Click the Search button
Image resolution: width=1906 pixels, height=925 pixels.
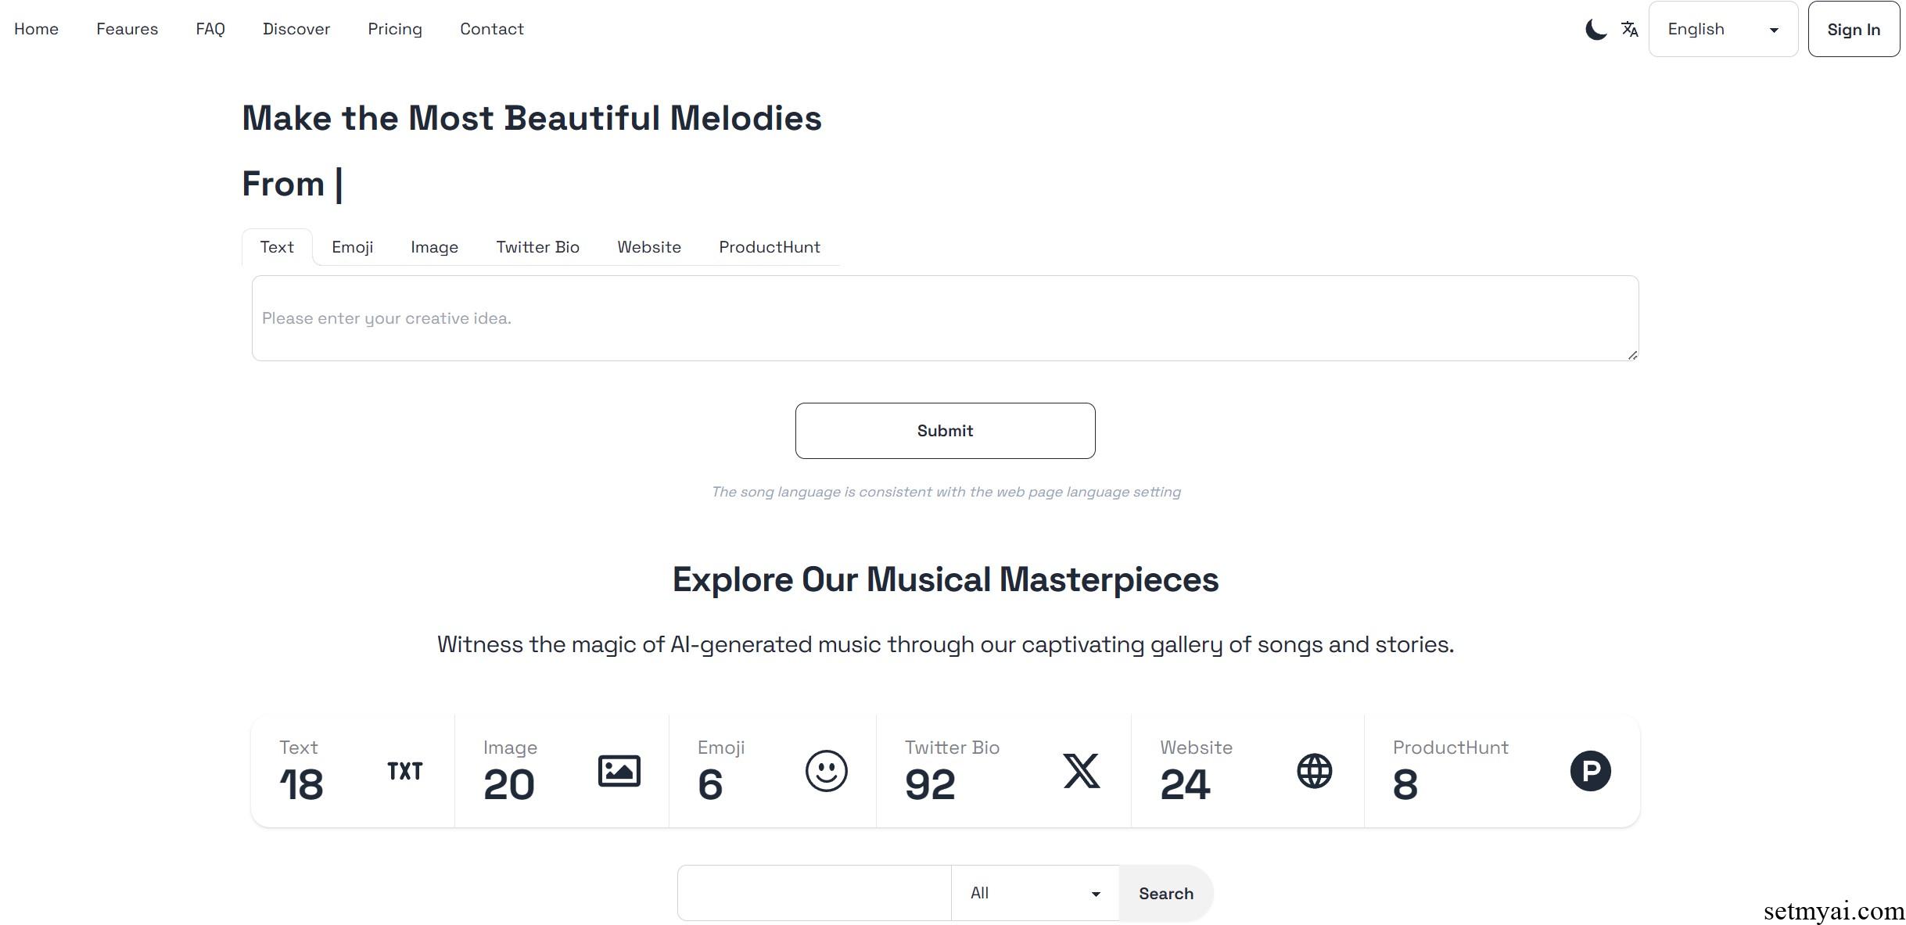[1165, 893]
